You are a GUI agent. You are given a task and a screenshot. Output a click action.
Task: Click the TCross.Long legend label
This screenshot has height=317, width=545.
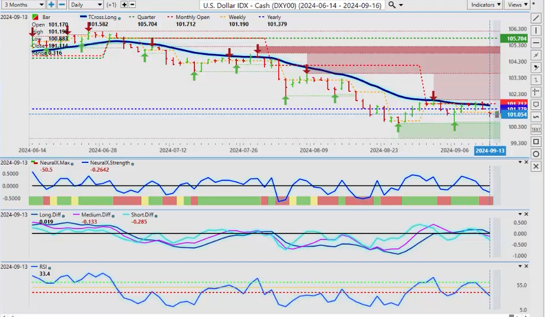[102, 17]
